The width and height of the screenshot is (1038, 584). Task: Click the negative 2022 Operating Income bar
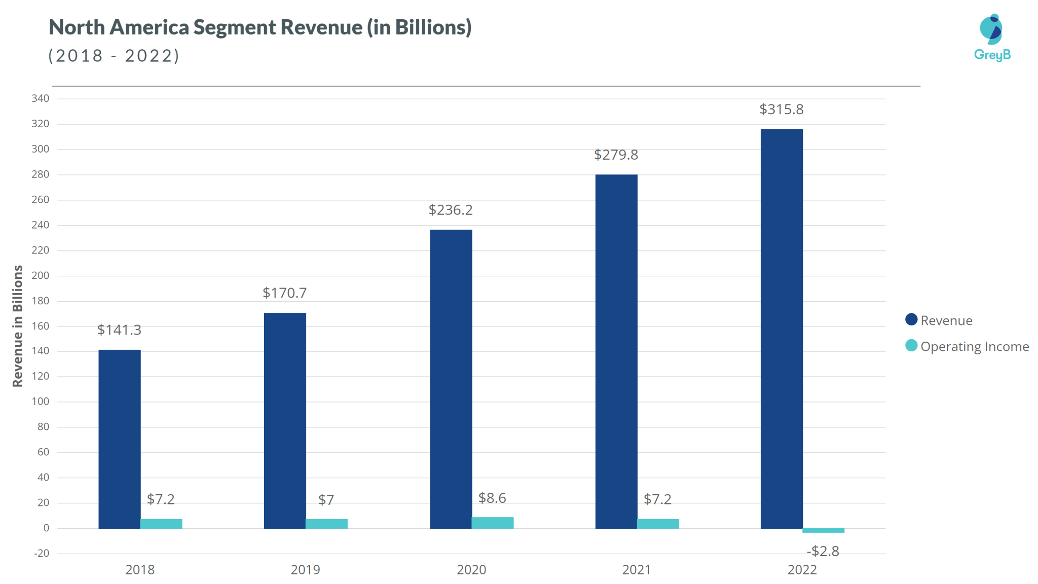pyautogui.click(x=823, y=531)
